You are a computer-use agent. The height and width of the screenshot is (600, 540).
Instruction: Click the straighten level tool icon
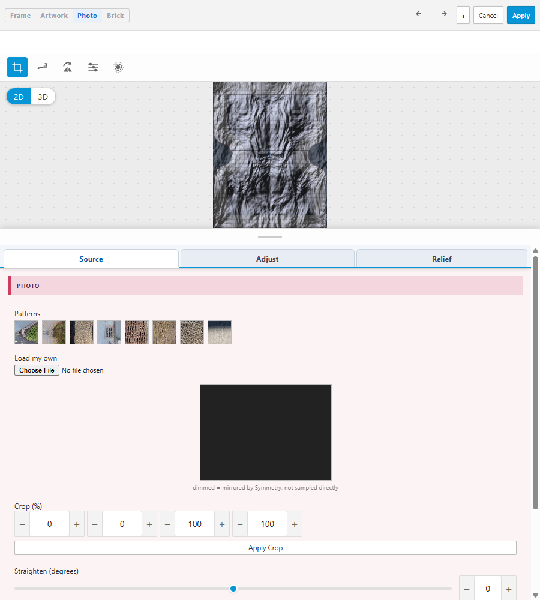pyautogui.click(x=43, y=67)
